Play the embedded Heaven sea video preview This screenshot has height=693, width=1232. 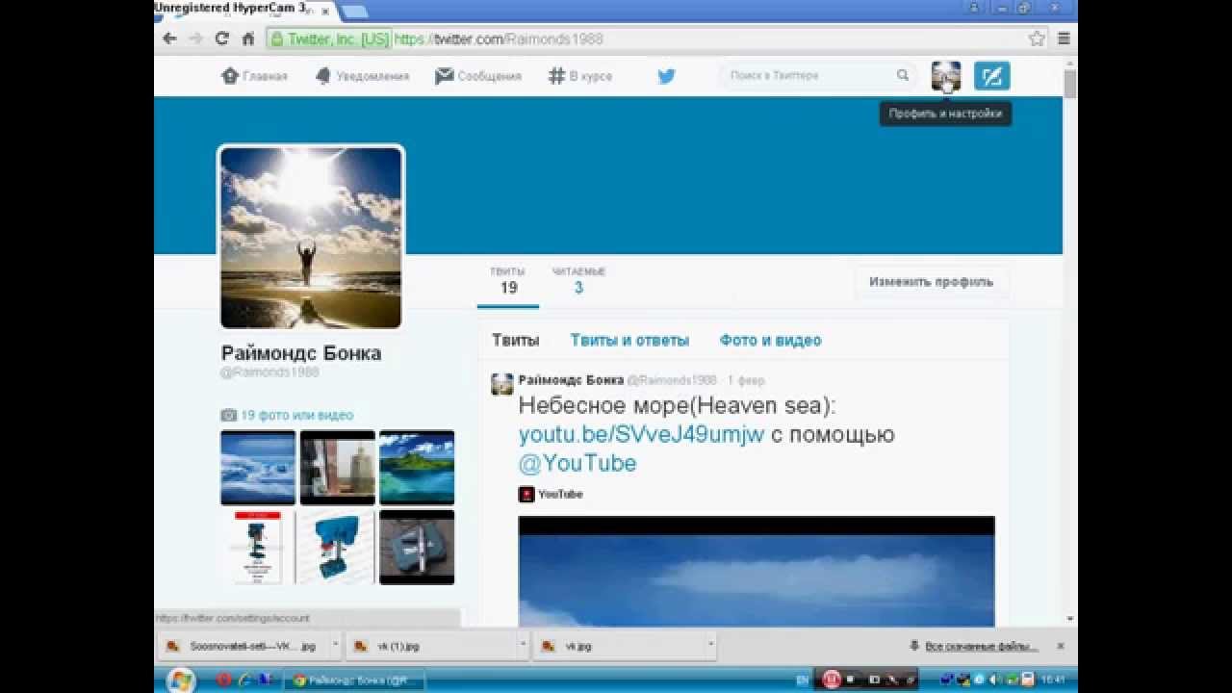click(757, 572)
